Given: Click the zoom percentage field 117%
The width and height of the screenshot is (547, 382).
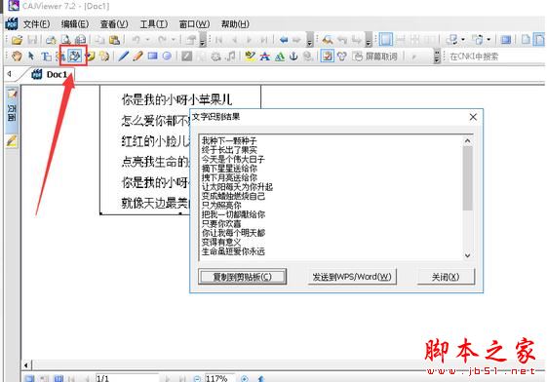Looking at the screenshot, I should (x=219, y=378).
